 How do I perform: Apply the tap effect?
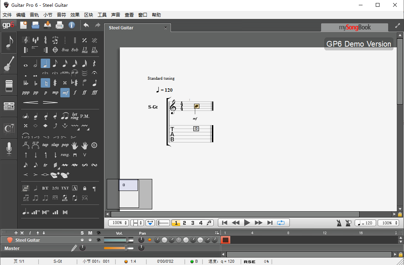(x=45, y=145)
